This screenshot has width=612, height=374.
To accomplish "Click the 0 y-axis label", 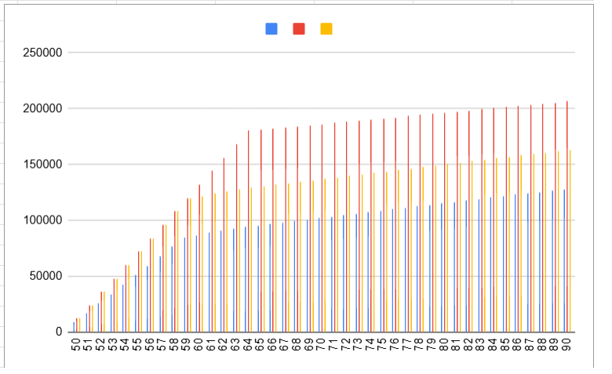I will point(57,332).
